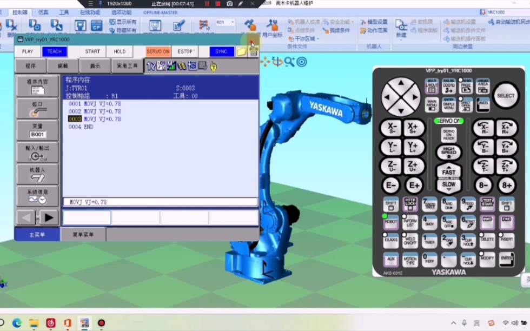Expand the 干涉区域 dropdown in ribbon

tap(303, 38)
